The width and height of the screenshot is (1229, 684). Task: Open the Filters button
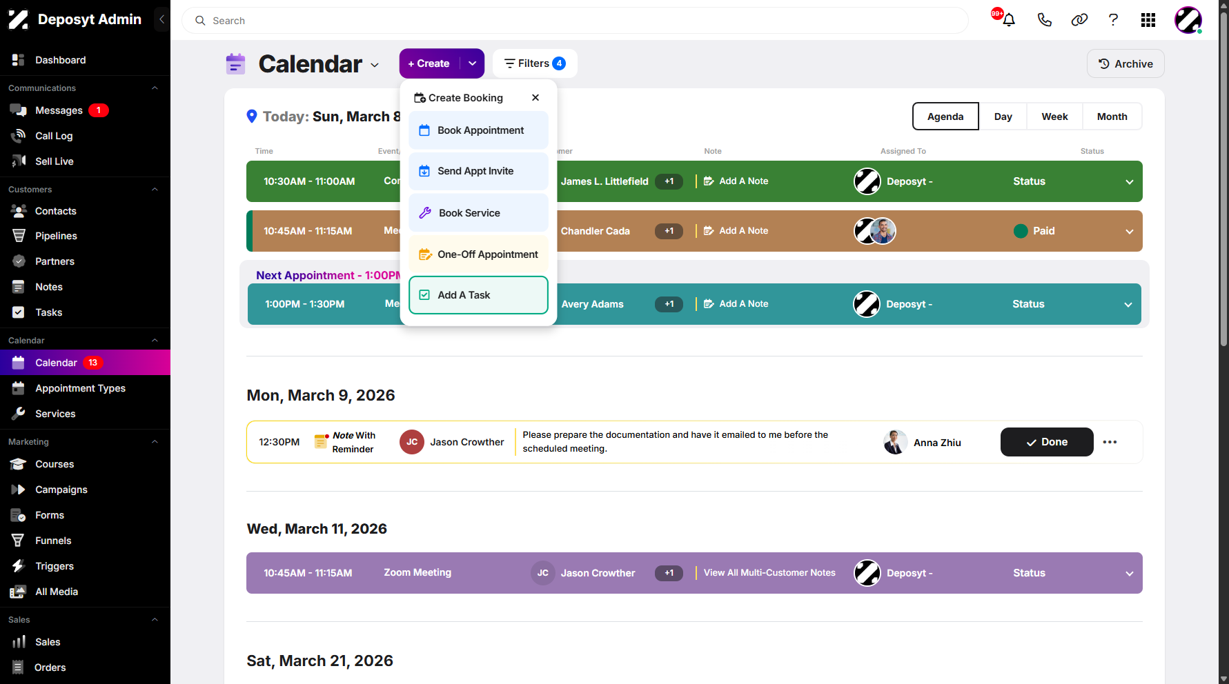pos(535,63)
